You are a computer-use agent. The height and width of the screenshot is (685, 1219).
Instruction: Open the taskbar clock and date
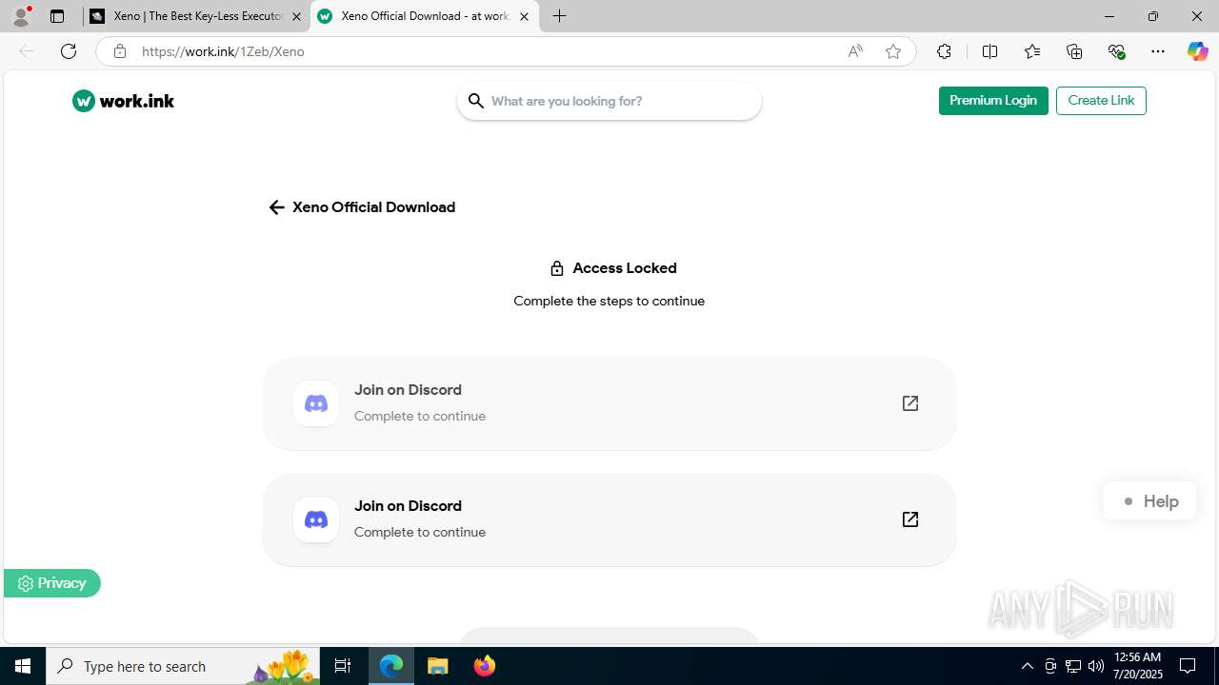(1137, 666)
